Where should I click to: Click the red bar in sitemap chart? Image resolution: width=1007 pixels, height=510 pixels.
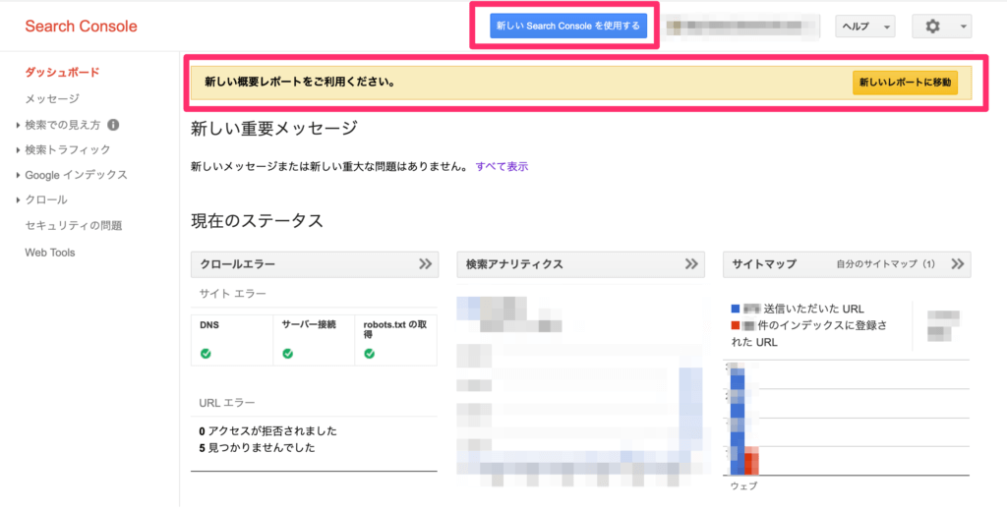pyautogui.click(x=752, y=461)
